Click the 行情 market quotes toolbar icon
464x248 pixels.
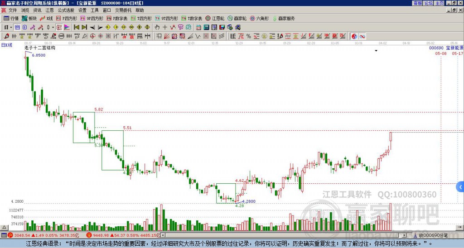[11, 19]
